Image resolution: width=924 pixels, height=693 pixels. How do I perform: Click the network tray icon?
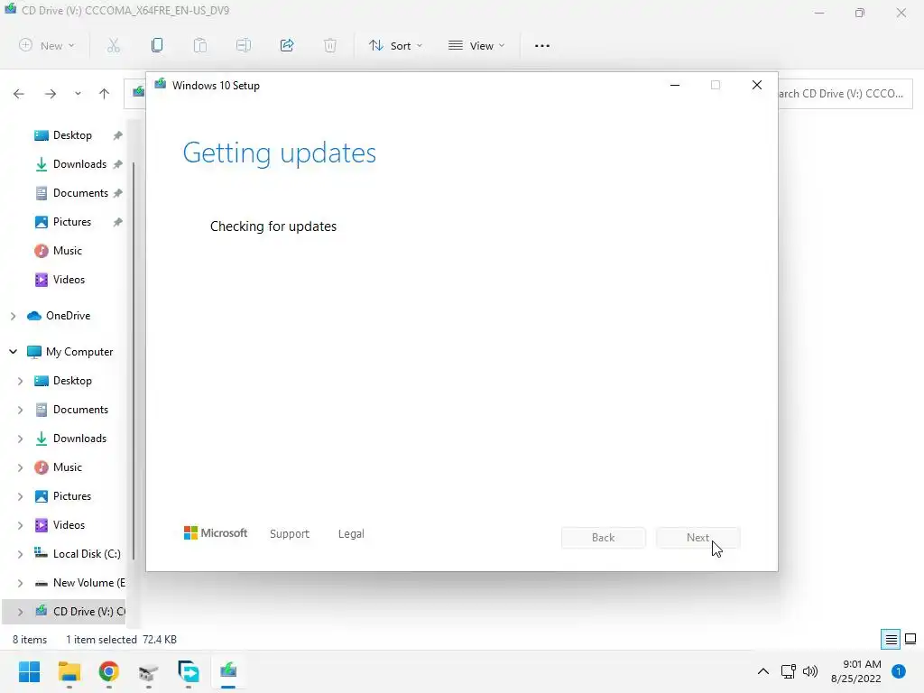click(x=788, y=671)
